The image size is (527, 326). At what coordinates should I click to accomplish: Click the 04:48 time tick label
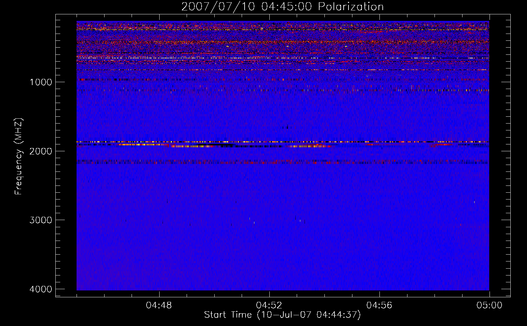click(159, 305)
